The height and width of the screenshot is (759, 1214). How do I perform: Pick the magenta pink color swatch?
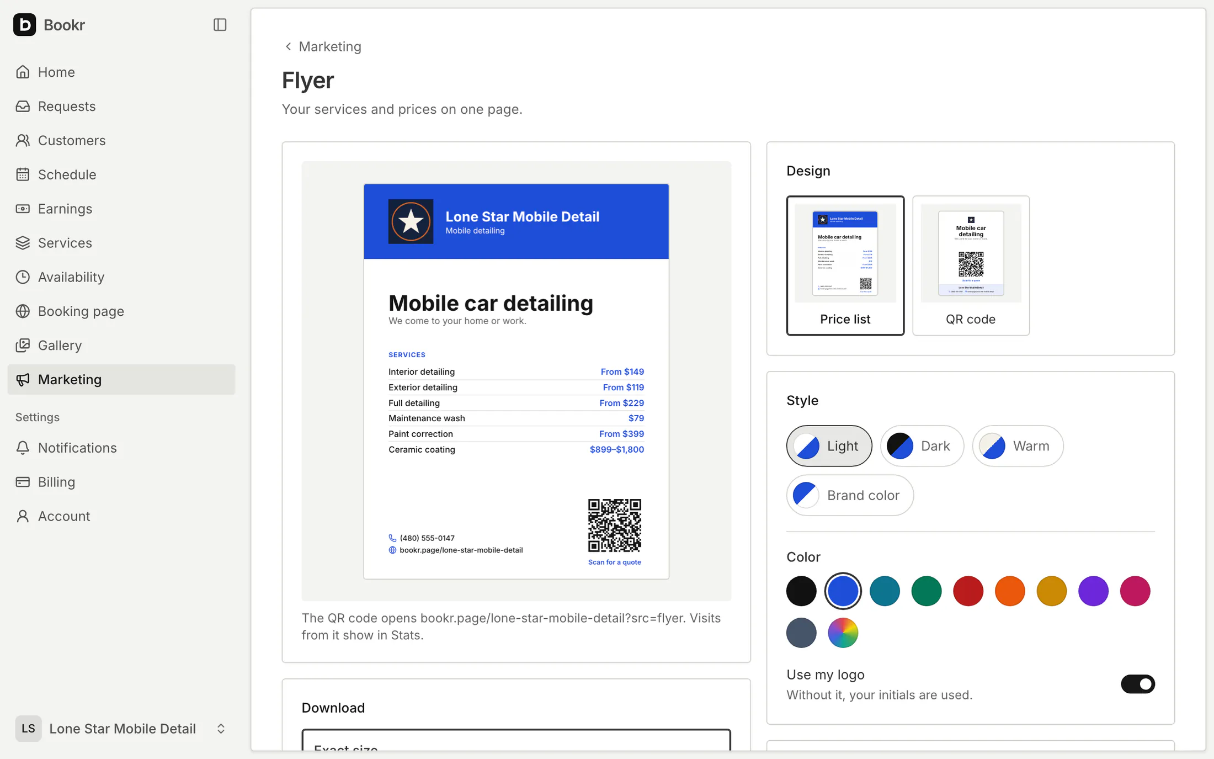(x=1135, y=591)
